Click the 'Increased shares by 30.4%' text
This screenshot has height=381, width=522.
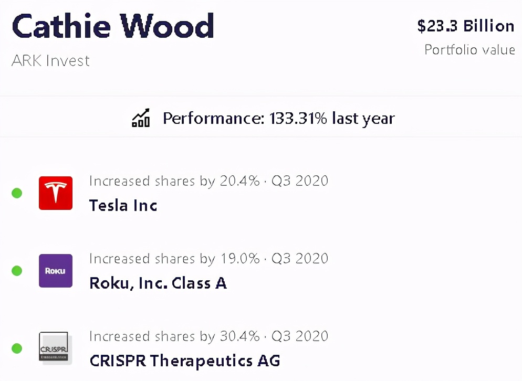[x=174, y=336]
